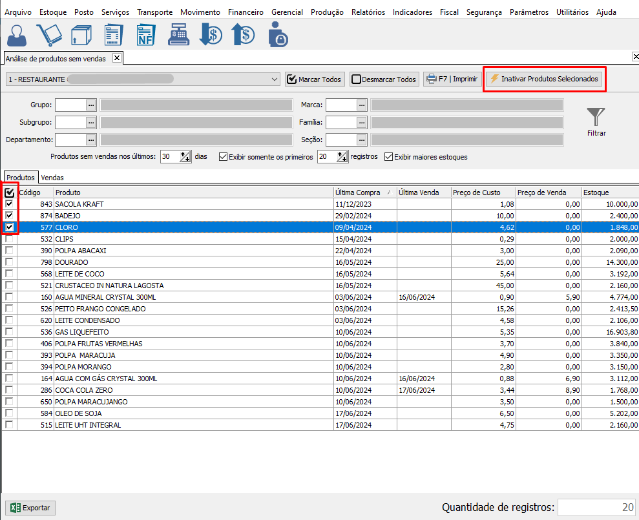Click Inativar Produtos Selecionados button

(545, 79)
